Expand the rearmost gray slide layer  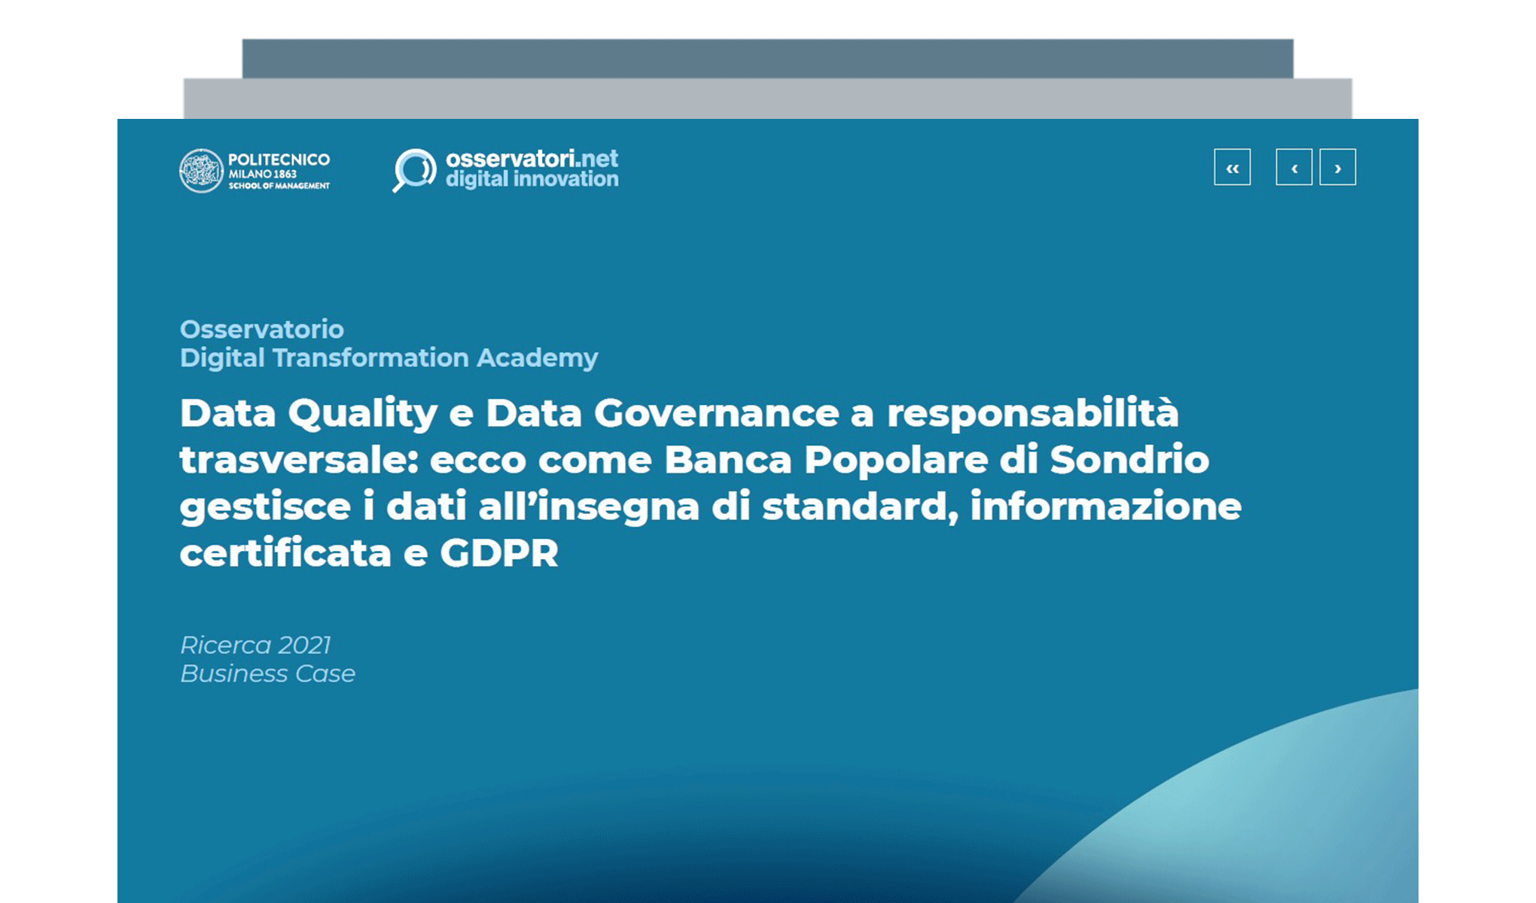coord(768,56)
